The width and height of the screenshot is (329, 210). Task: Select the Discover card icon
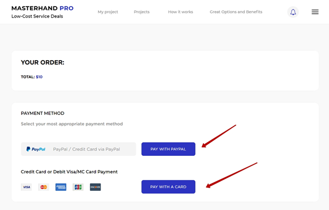click(95, 187)
